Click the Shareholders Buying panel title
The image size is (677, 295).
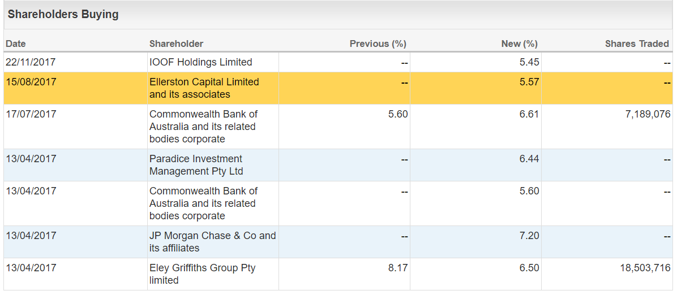pyautogui.click(x=63, y=14)
